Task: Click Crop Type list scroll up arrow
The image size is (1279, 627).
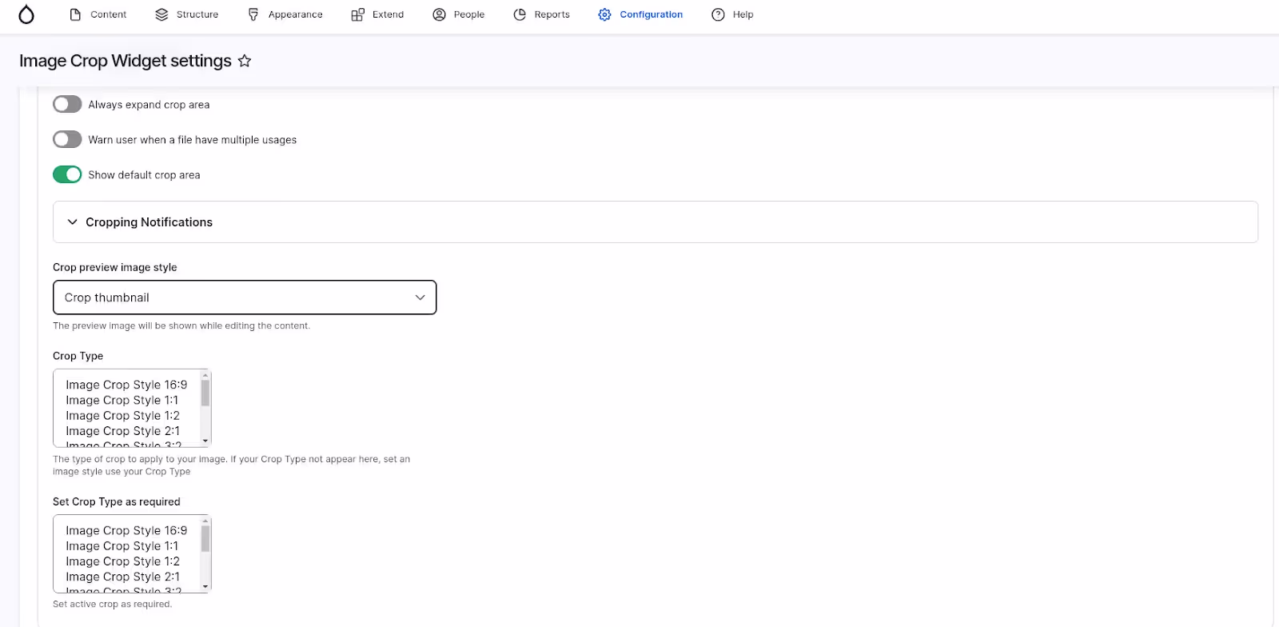Action: (205, 374)
